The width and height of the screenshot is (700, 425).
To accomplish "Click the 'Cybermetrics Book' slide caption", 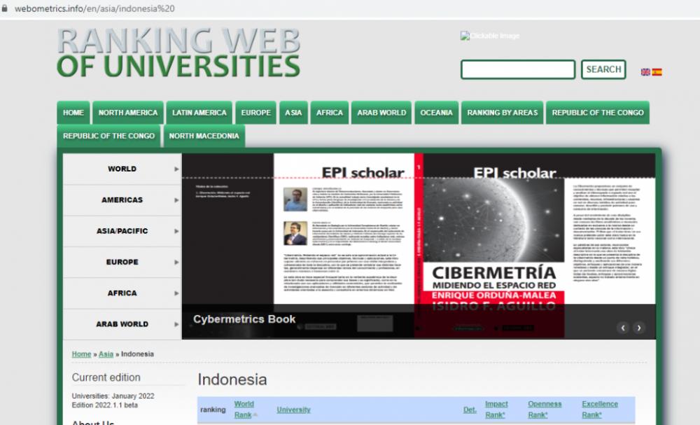I will (244, 319).
